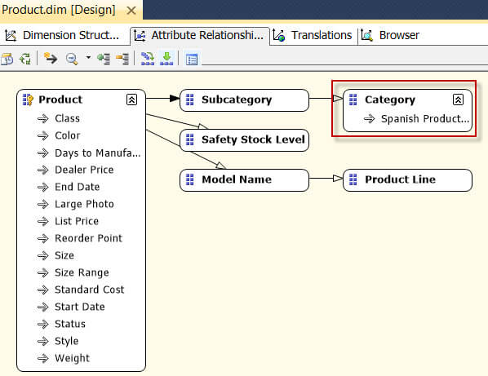
Task: Close the Product.dim design tab
Action: pyautogui.click(x=131, y=11)
